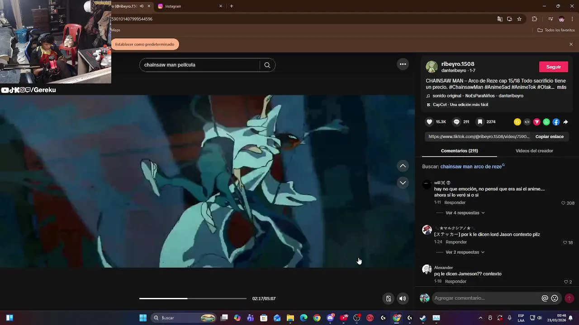Expand 'Ver 4 respuestas' replies
The image size is (579, 325).
pyautogui.click(x=465, y=213)
